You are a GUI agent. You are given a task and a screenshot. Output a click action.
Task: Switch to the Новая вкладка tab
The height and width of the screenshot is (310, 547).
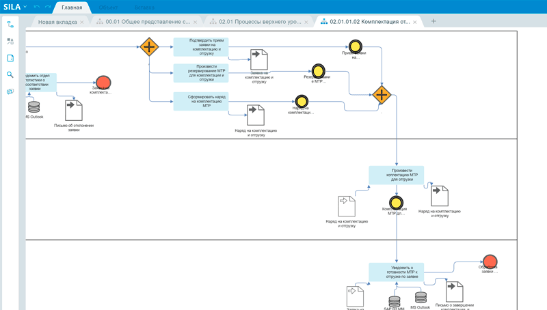pyautogui.click(x=57, y=22)
